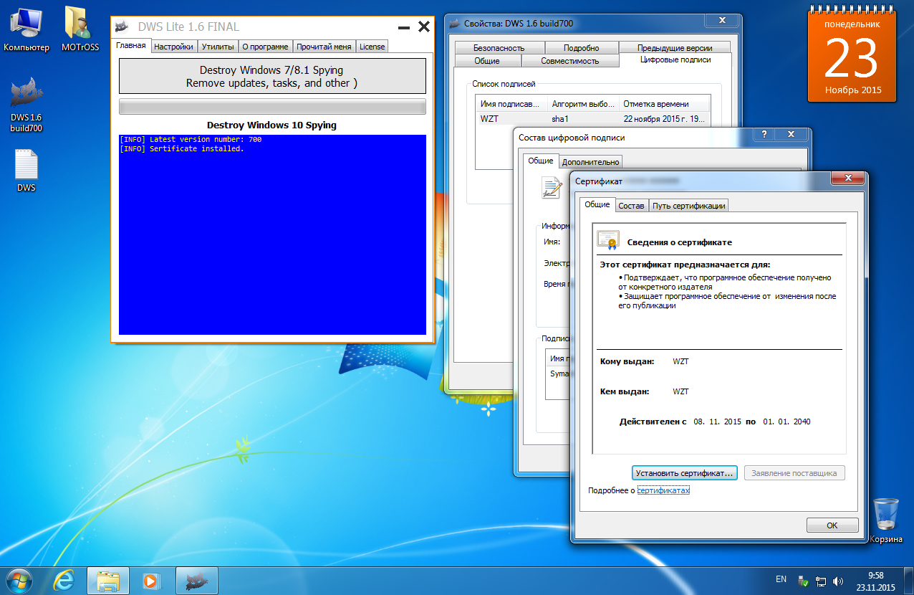914x595 pixels.
Task: Select the DWS text file on the desktop
Action: [x=27, y=171]
